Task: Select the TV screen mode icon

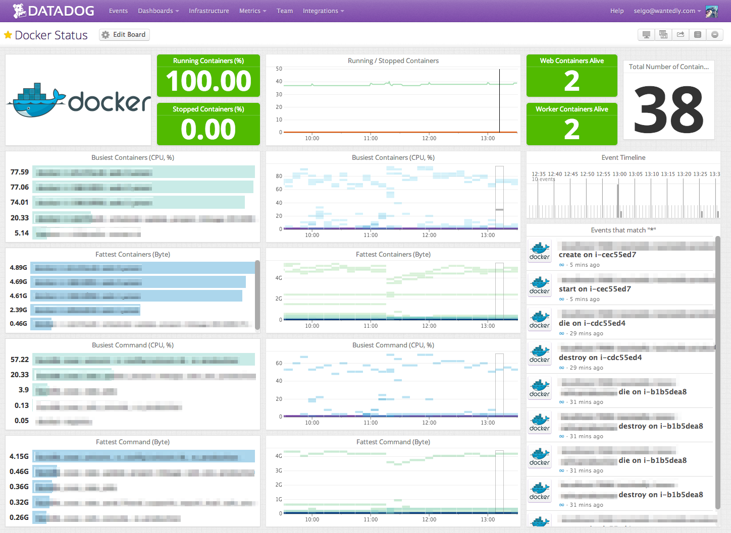Action: (646, 34)
